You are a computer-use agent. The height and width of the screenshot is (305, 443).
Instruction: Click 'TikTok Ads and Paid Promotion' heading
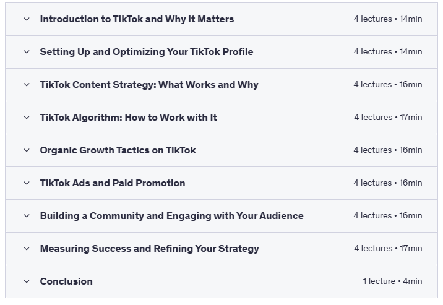click(113, 183)
